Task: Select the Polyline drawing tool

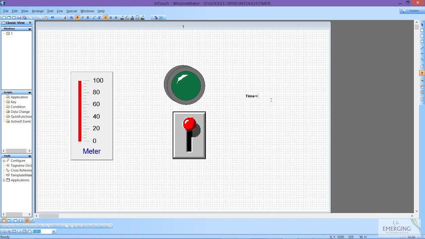Action: [x=422, y=60]
